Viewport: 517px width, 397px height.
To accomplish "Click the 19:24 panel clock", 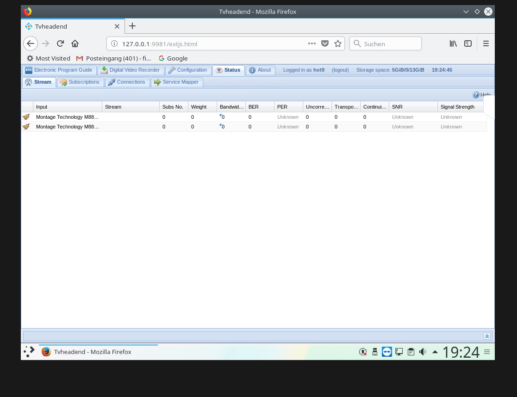I will 461,352.
